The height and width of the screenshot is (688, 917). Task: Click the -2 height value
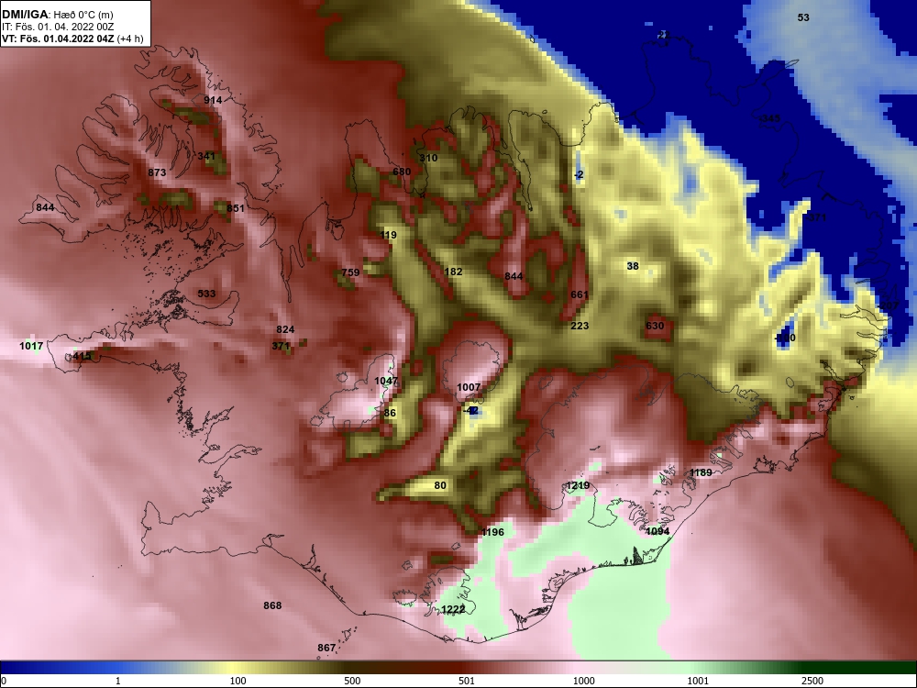click(579, 175)
